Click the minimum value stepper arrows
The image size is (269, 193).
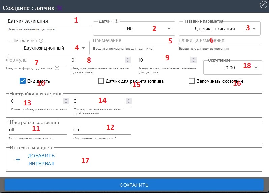127,60
